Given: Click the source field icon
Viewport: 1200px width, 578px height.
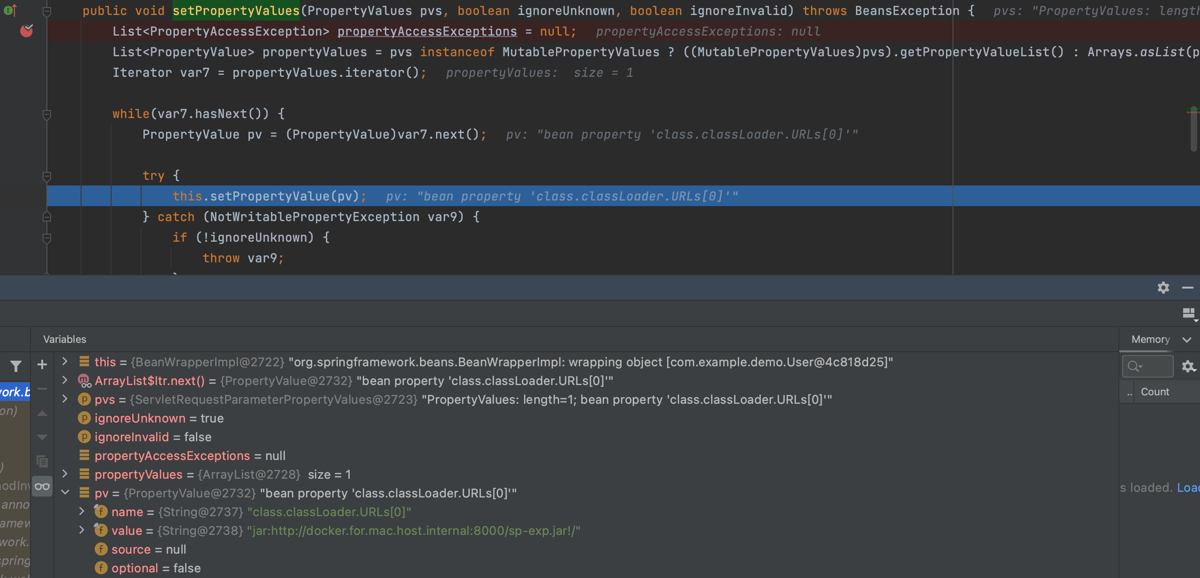Looking at the screenshot, I should [x=101, y=549].
